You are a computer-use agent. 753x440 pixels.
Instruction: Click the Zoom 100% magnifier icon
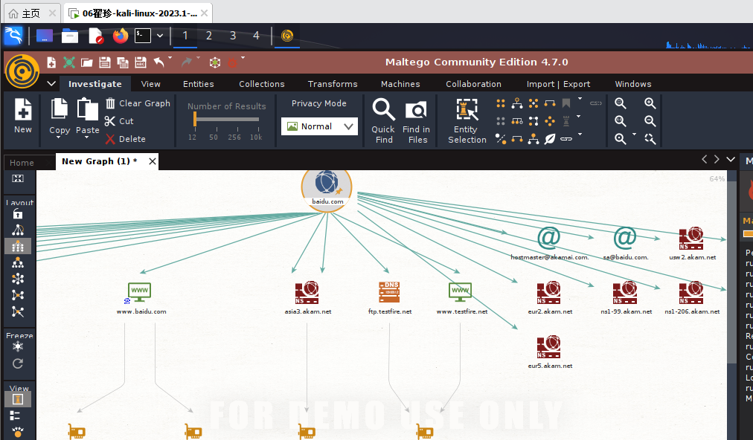point(621,121)
